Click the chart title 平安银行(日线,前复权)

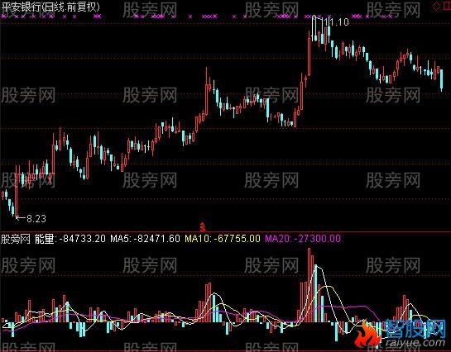(x=50, y=7)
